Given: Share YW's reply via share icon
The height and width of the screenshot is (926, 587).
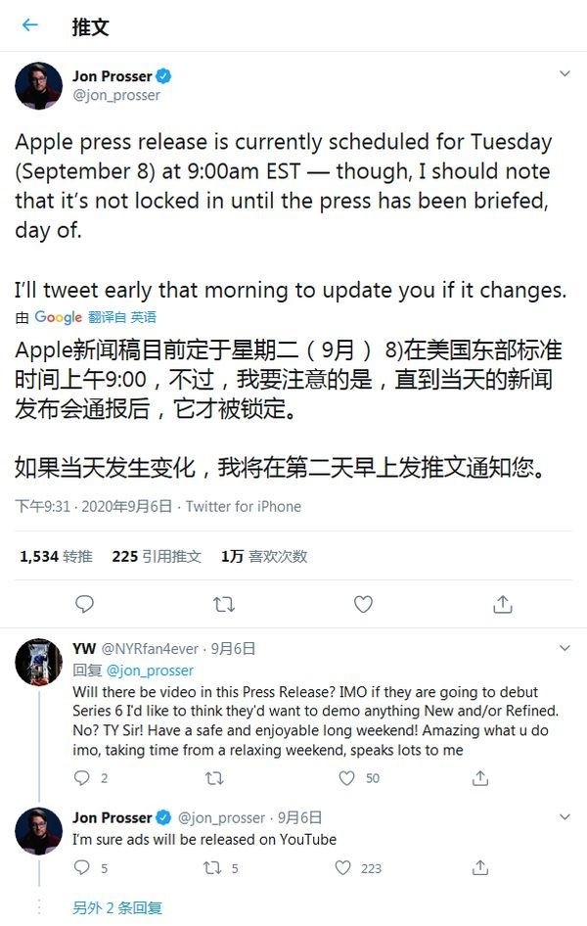Looking at the screenshot, I should coord(480,778).
